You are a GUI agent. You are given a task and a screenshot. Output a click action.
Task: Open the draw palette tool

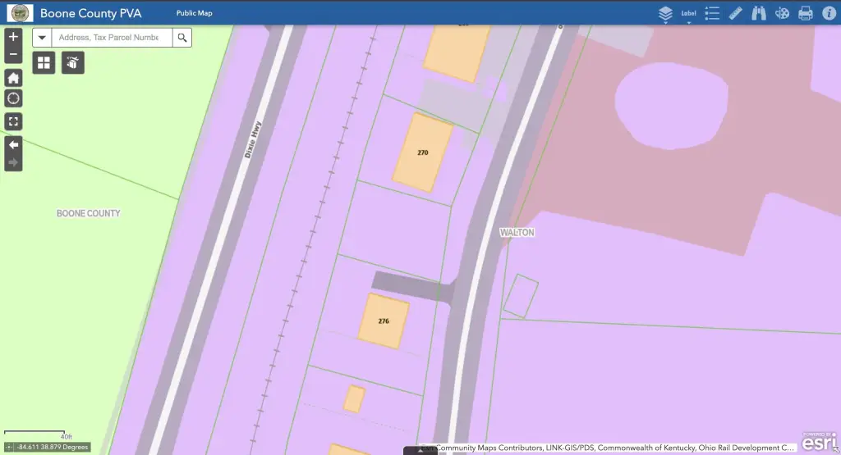(782, 13)
